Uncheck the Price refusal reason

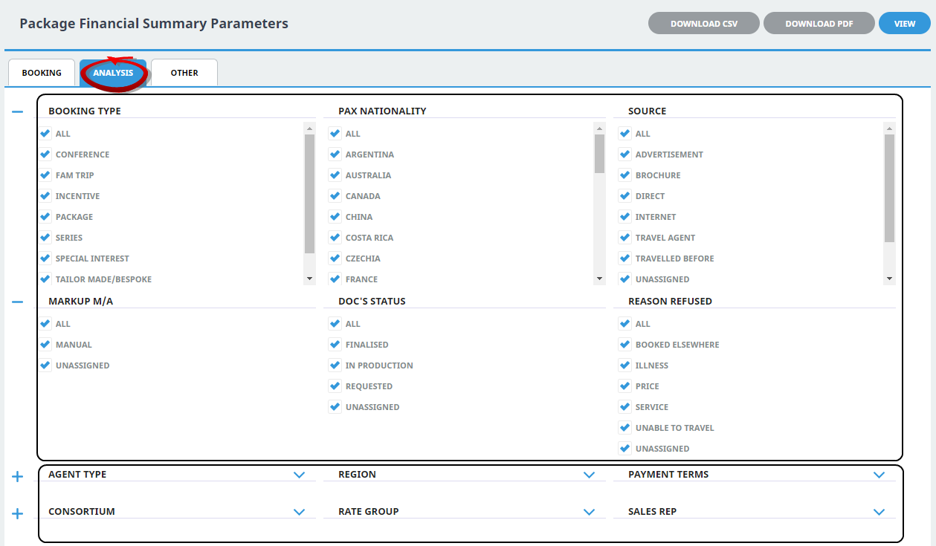(625, 386)
